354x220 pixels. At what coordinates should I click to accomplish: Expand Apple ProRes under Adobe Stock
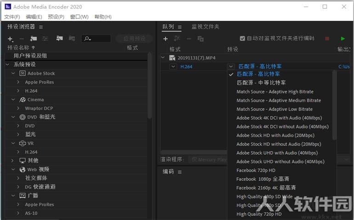tap(18, 82)
